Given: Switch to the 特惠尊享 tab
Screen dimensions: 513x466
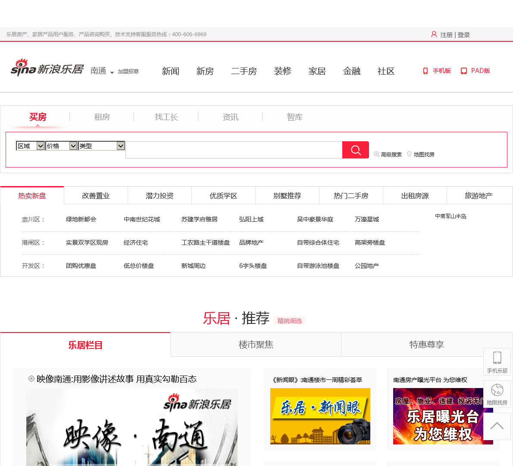Looking at the screenshot, I should 427,345.
